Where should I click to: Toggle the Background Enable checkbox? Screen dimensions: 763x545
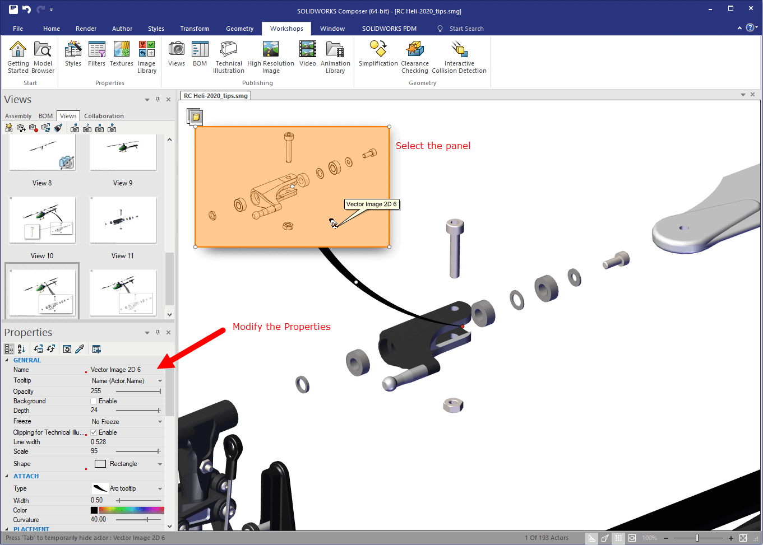(x=94, y=401)
